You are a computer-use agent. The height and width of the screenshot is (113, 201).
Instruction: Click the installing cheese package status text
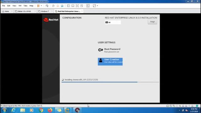[81, 79]
